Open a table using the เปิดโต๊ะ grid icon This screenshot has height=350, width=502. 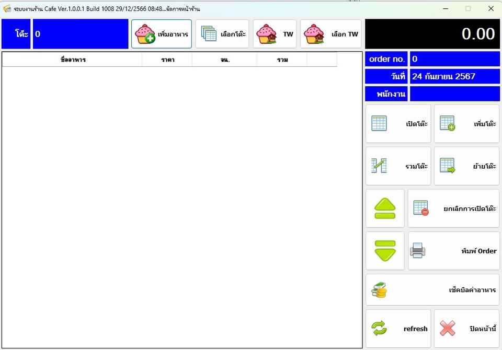[x=379, y=124]
